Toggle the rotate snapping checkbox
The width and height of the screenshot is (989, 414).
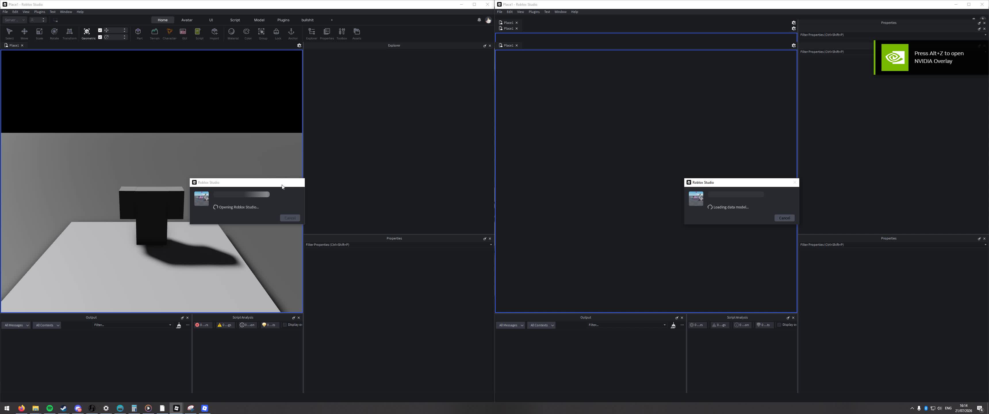[x=100, y=37]
